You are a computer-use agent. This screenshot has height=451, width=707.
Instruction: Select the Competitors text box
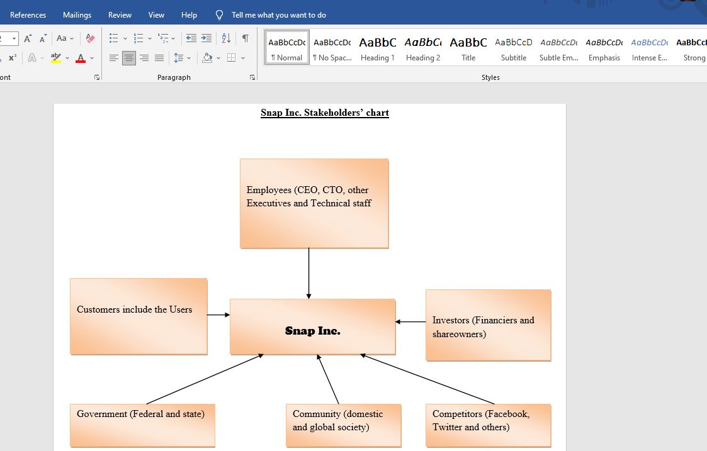(x=489, y=425)
